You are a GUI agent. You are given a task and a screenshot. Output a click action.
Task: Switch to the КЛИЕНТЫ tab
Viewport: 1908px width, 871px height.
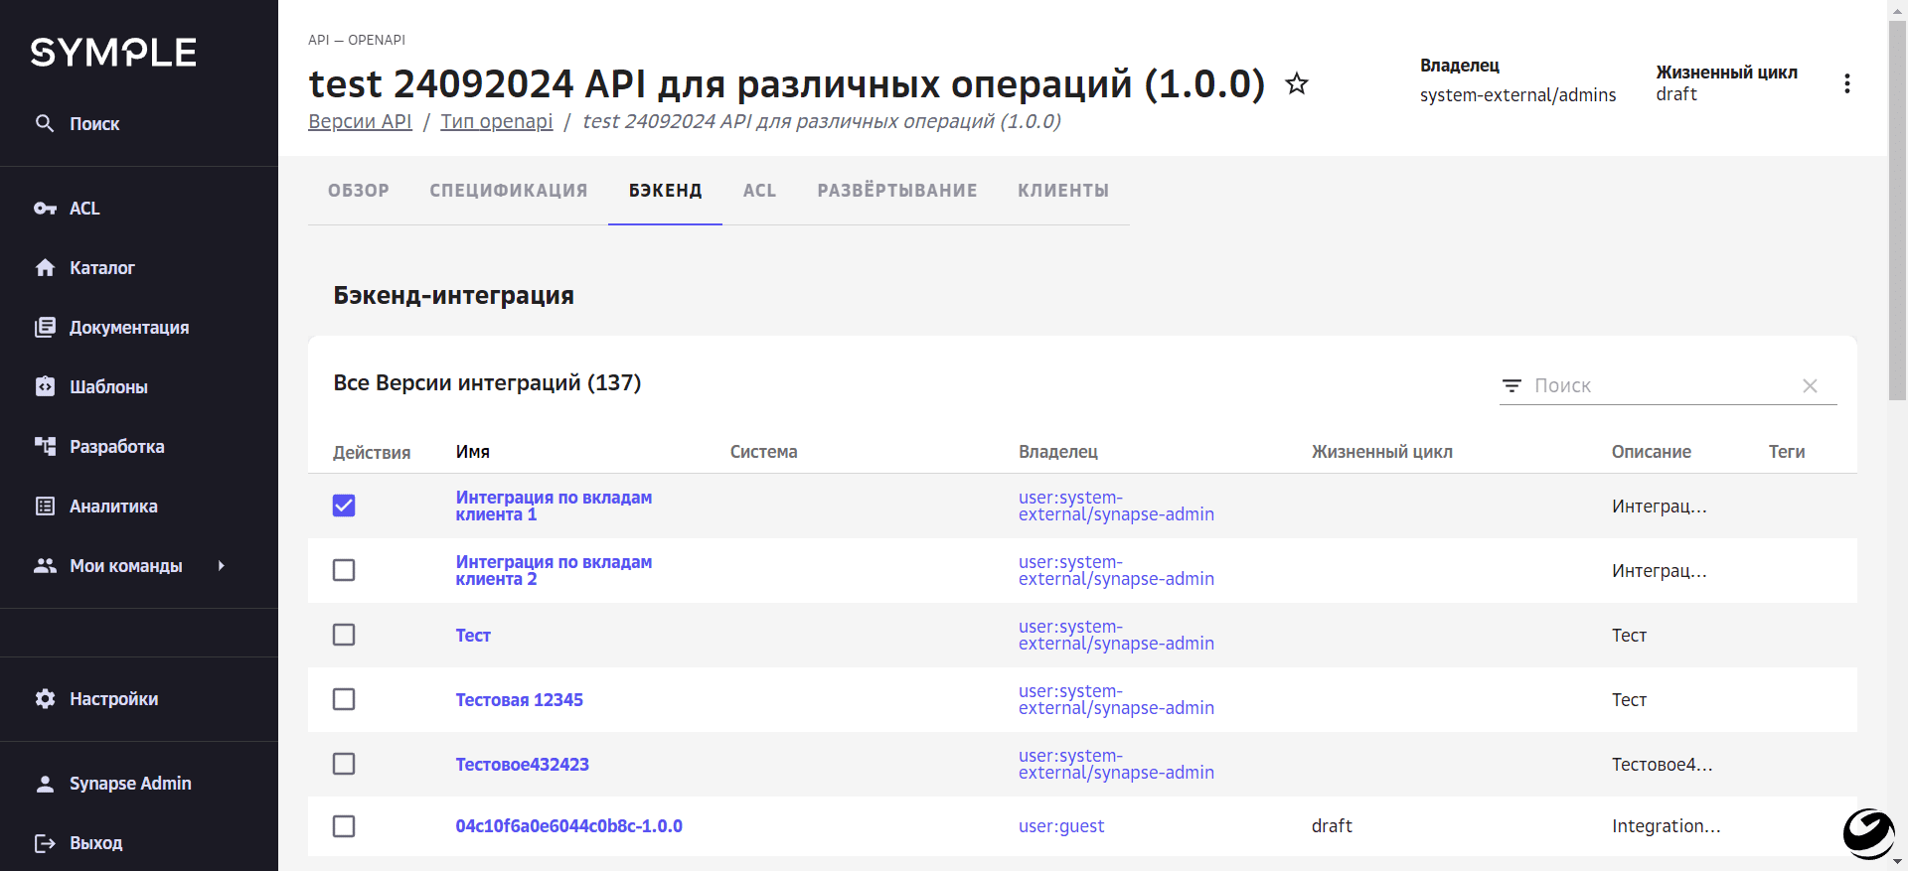pyautogui.click(x=1063, y=191)
